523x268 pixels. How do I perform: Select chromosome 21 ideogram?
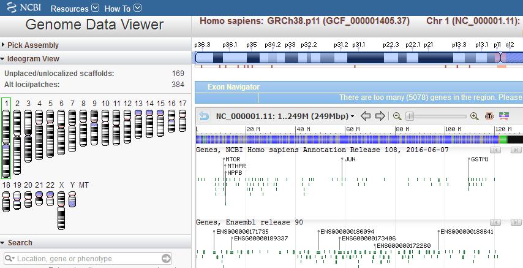39,198
